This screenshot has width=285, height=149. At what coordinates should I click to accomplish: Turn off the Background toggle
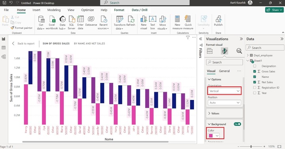coord(237,124)
